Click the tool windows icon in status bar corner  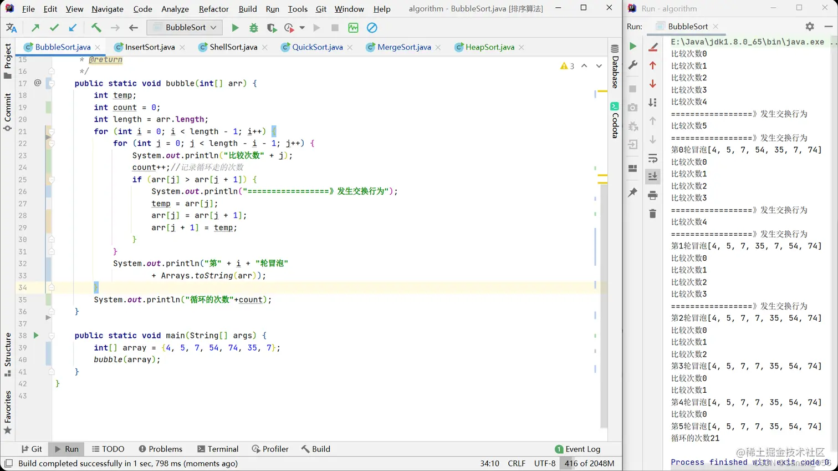[x=8, y=463]
